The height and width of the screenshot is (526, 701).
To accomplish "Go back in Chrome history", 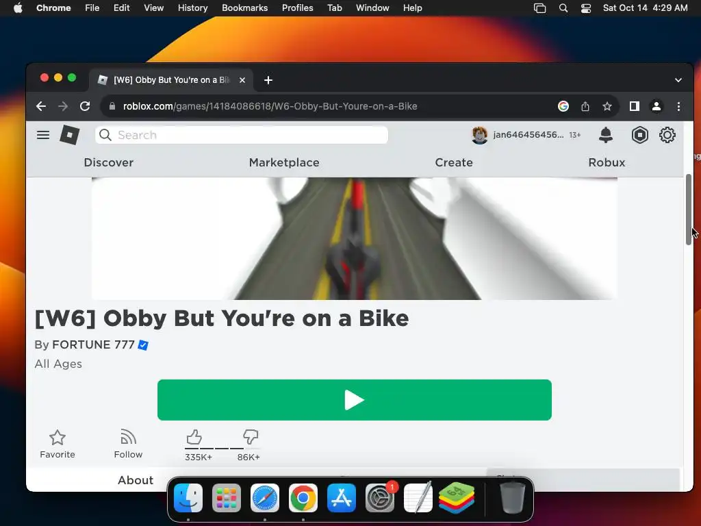I will click(40, 106).
